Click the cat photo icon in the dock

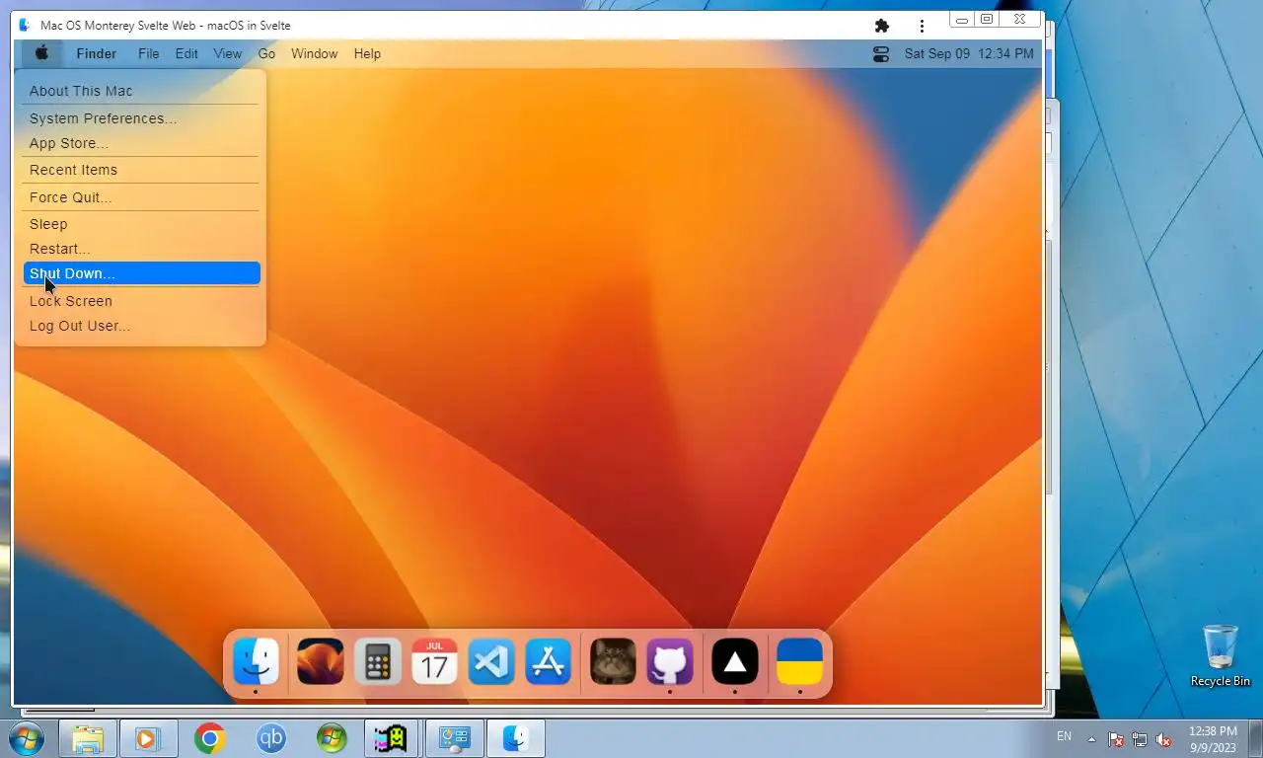tap(613, 661)
